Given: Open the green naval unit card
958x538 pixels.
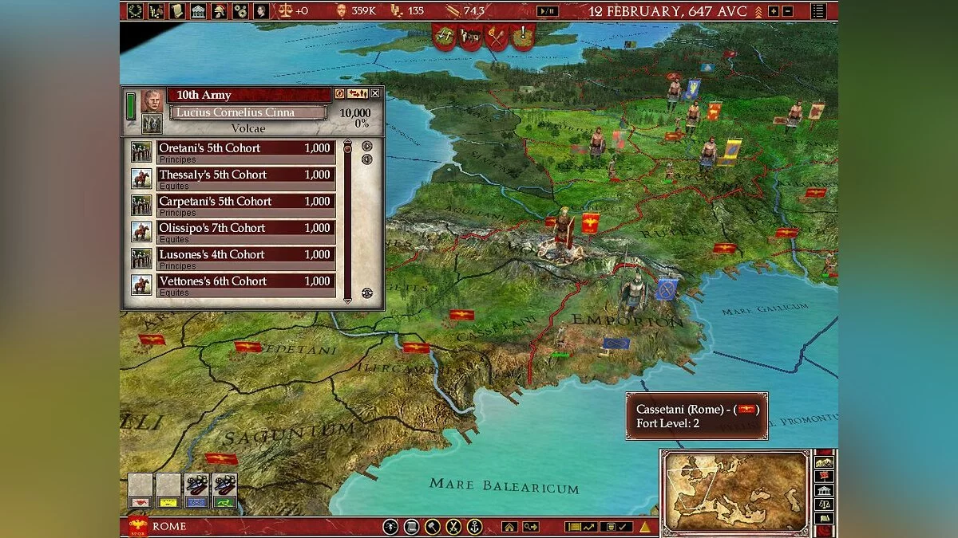Looking at the screenshot, I should pyautogui.click(x=224, y=491).
